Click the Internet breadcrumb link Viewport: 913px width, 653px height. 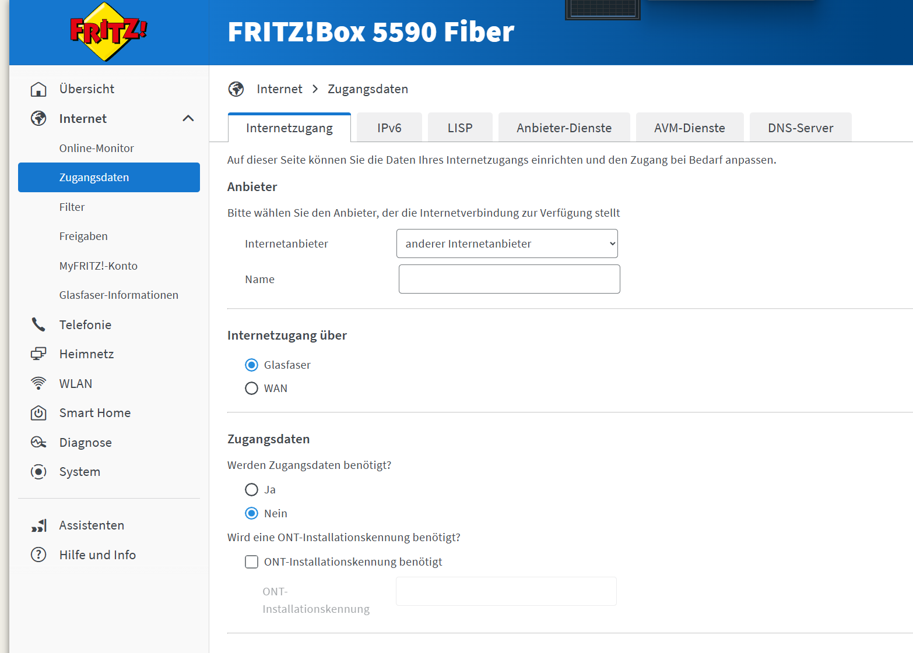click(279, 89)
